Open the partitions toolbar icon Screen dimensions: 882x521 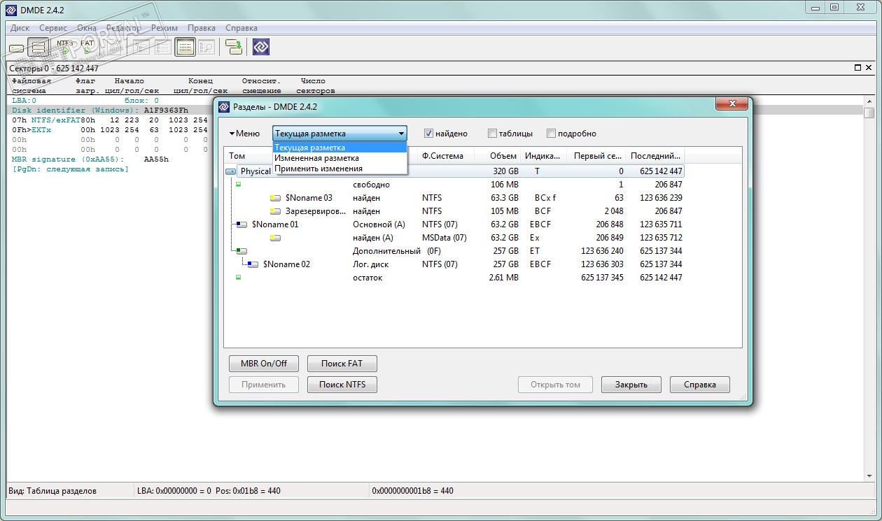coord(38,48)
